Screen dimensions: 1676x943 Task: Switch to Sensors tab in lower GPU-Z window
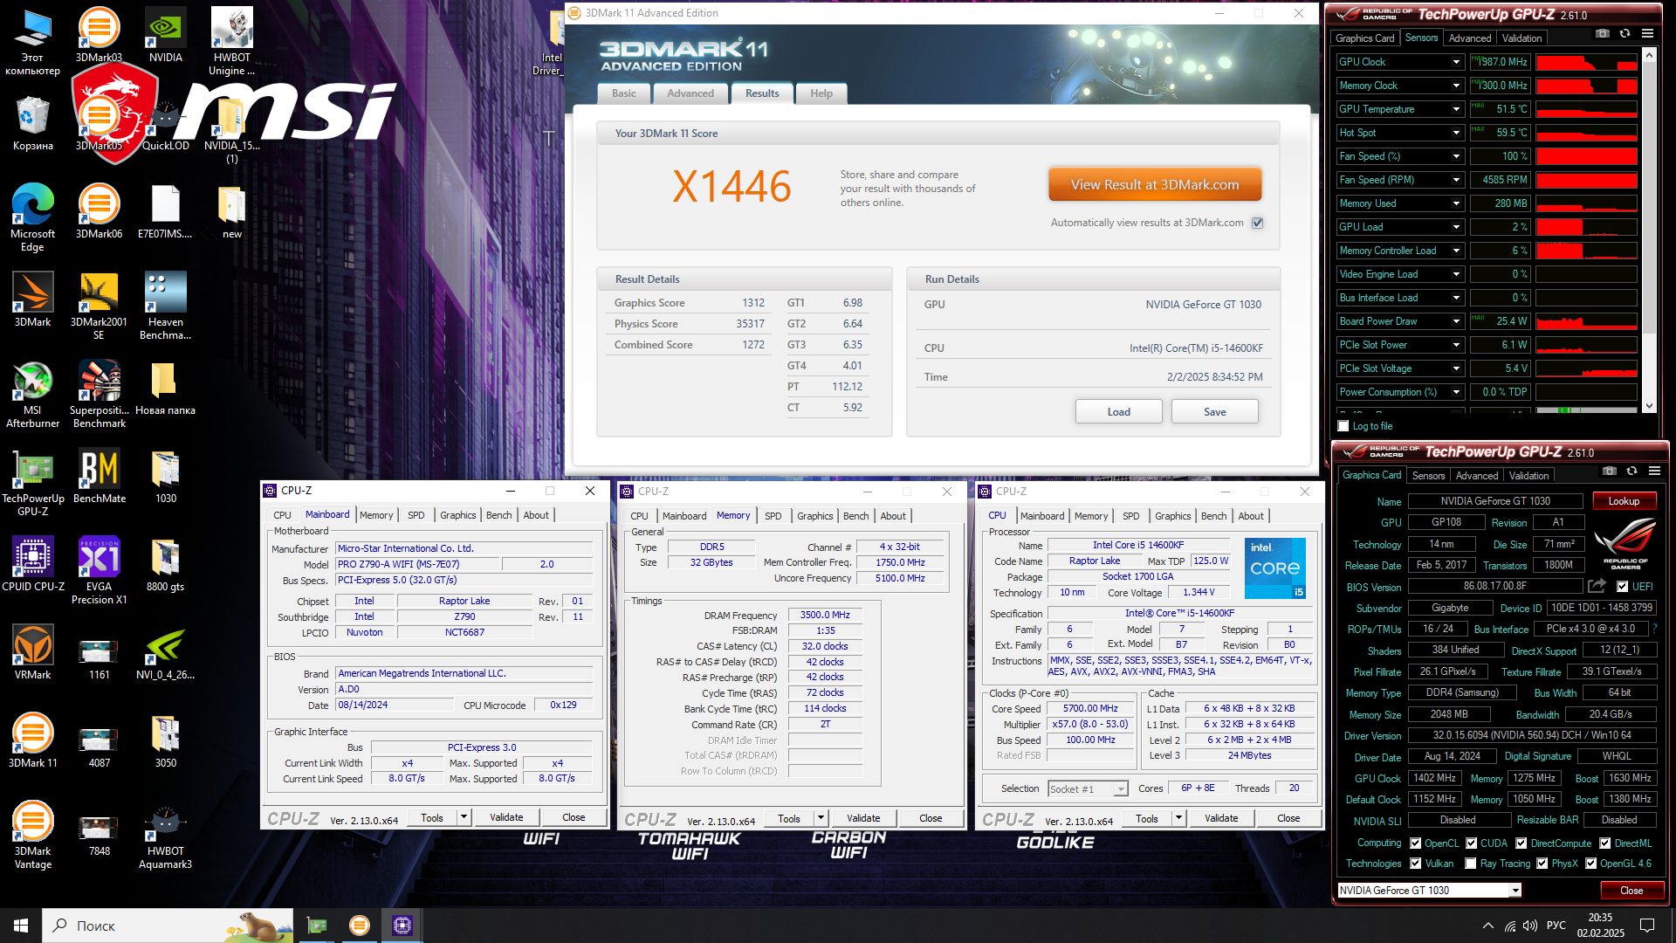point(1429,476)
